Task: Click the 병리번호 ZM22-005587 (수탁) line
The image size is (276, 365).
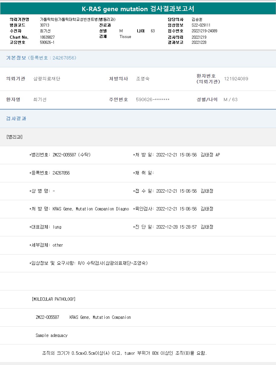Action: pos(60,155)
